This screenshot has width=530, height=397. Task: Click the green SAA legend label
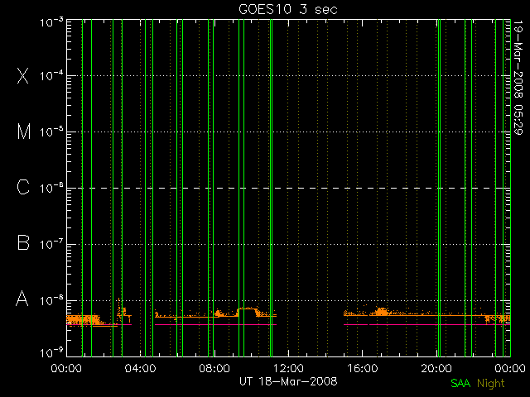pyautogui.click(x=460, y=383)
